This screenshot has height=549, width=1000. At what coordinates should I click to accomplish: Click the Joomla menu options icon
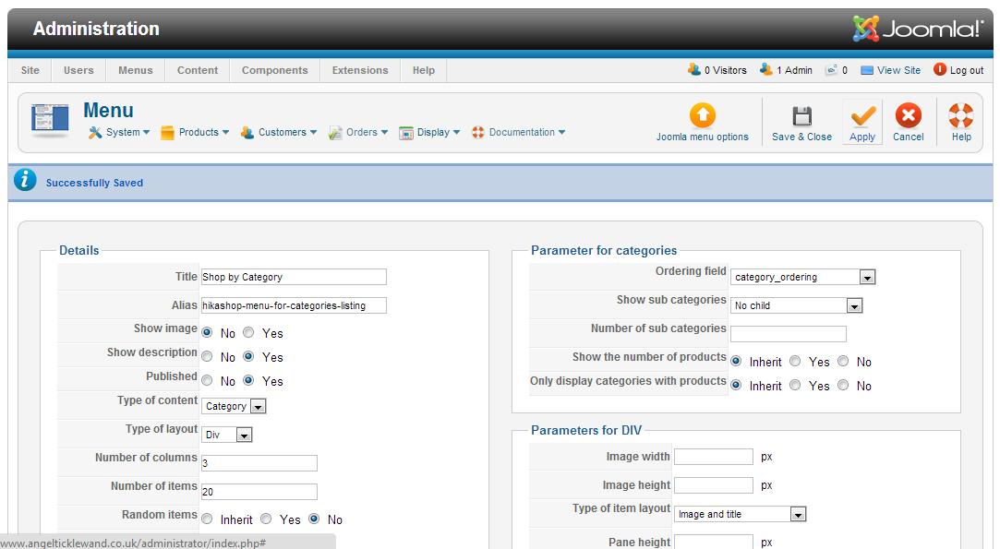click(x=702, y=115)
